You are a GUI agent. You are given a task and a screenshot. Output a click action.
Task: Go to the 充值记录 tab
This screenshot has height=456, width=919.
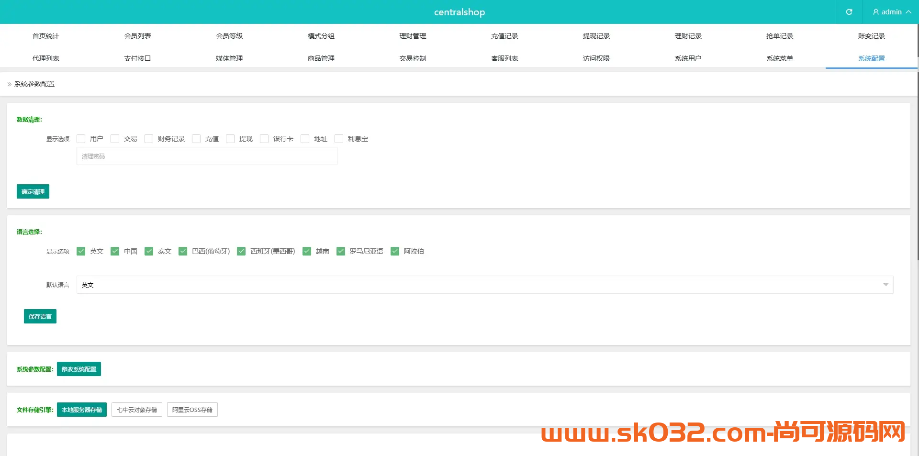(x=504, y=36)
